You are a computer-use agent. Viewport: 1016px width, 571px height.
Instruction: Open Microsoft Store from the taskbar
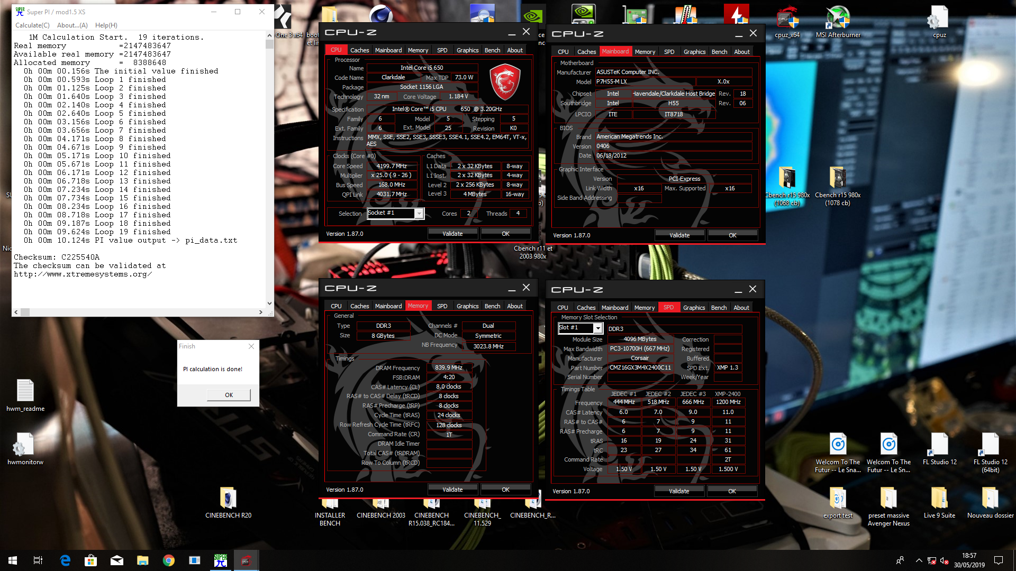point(91,560)
